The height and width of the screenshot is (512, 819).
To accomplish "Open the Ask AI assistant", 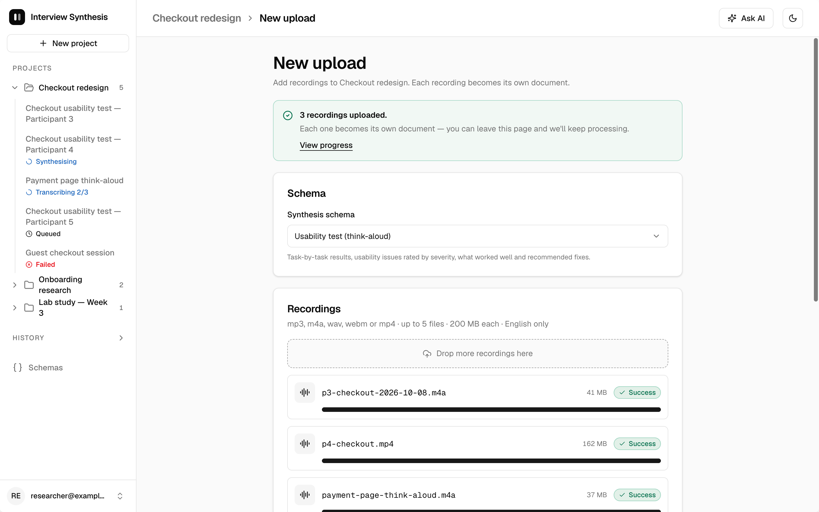I will point(746,18).
